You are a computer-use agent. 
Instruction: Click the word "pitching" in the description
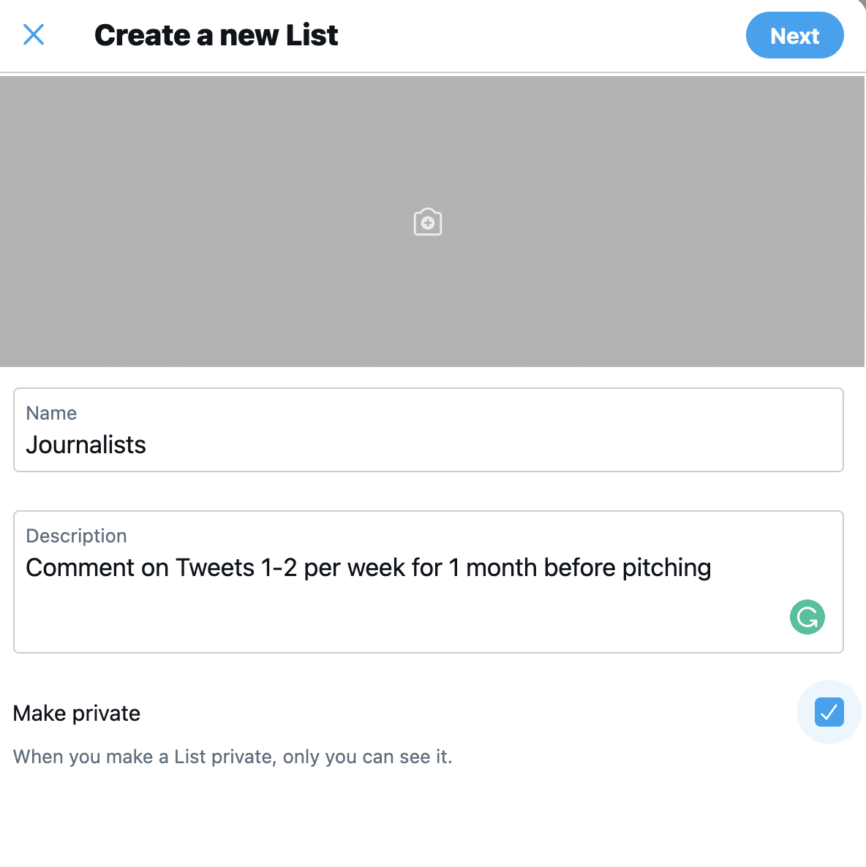pyautogui.click(x=666, y=568)
